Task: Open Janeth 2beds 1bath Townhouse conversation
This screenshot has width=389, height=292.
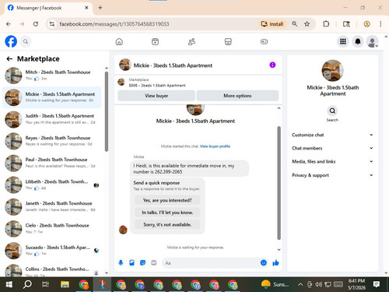Action: coord(52,206)
